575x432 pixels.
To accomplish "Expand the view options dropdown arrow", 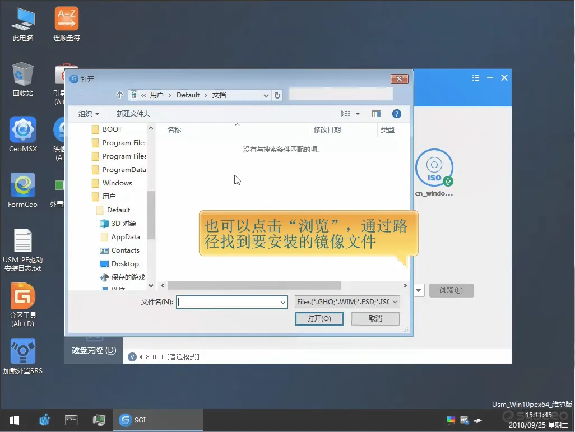I will pyautogui.click(x=358, y=114).
